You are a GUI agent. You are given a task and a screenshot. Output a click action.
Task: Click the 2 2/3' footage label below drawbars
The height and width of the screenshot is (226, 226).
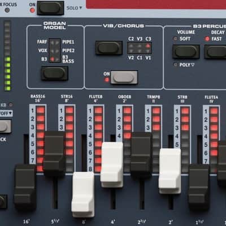point(142,222)
